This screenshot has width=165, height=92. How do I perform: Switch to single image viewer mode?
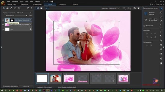click(41, 8)
